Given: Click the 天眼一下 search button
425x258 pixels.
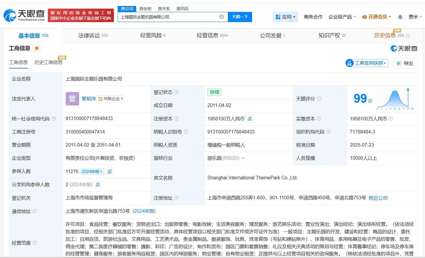Looking at the screenshot, I should [x=240, y=17].
